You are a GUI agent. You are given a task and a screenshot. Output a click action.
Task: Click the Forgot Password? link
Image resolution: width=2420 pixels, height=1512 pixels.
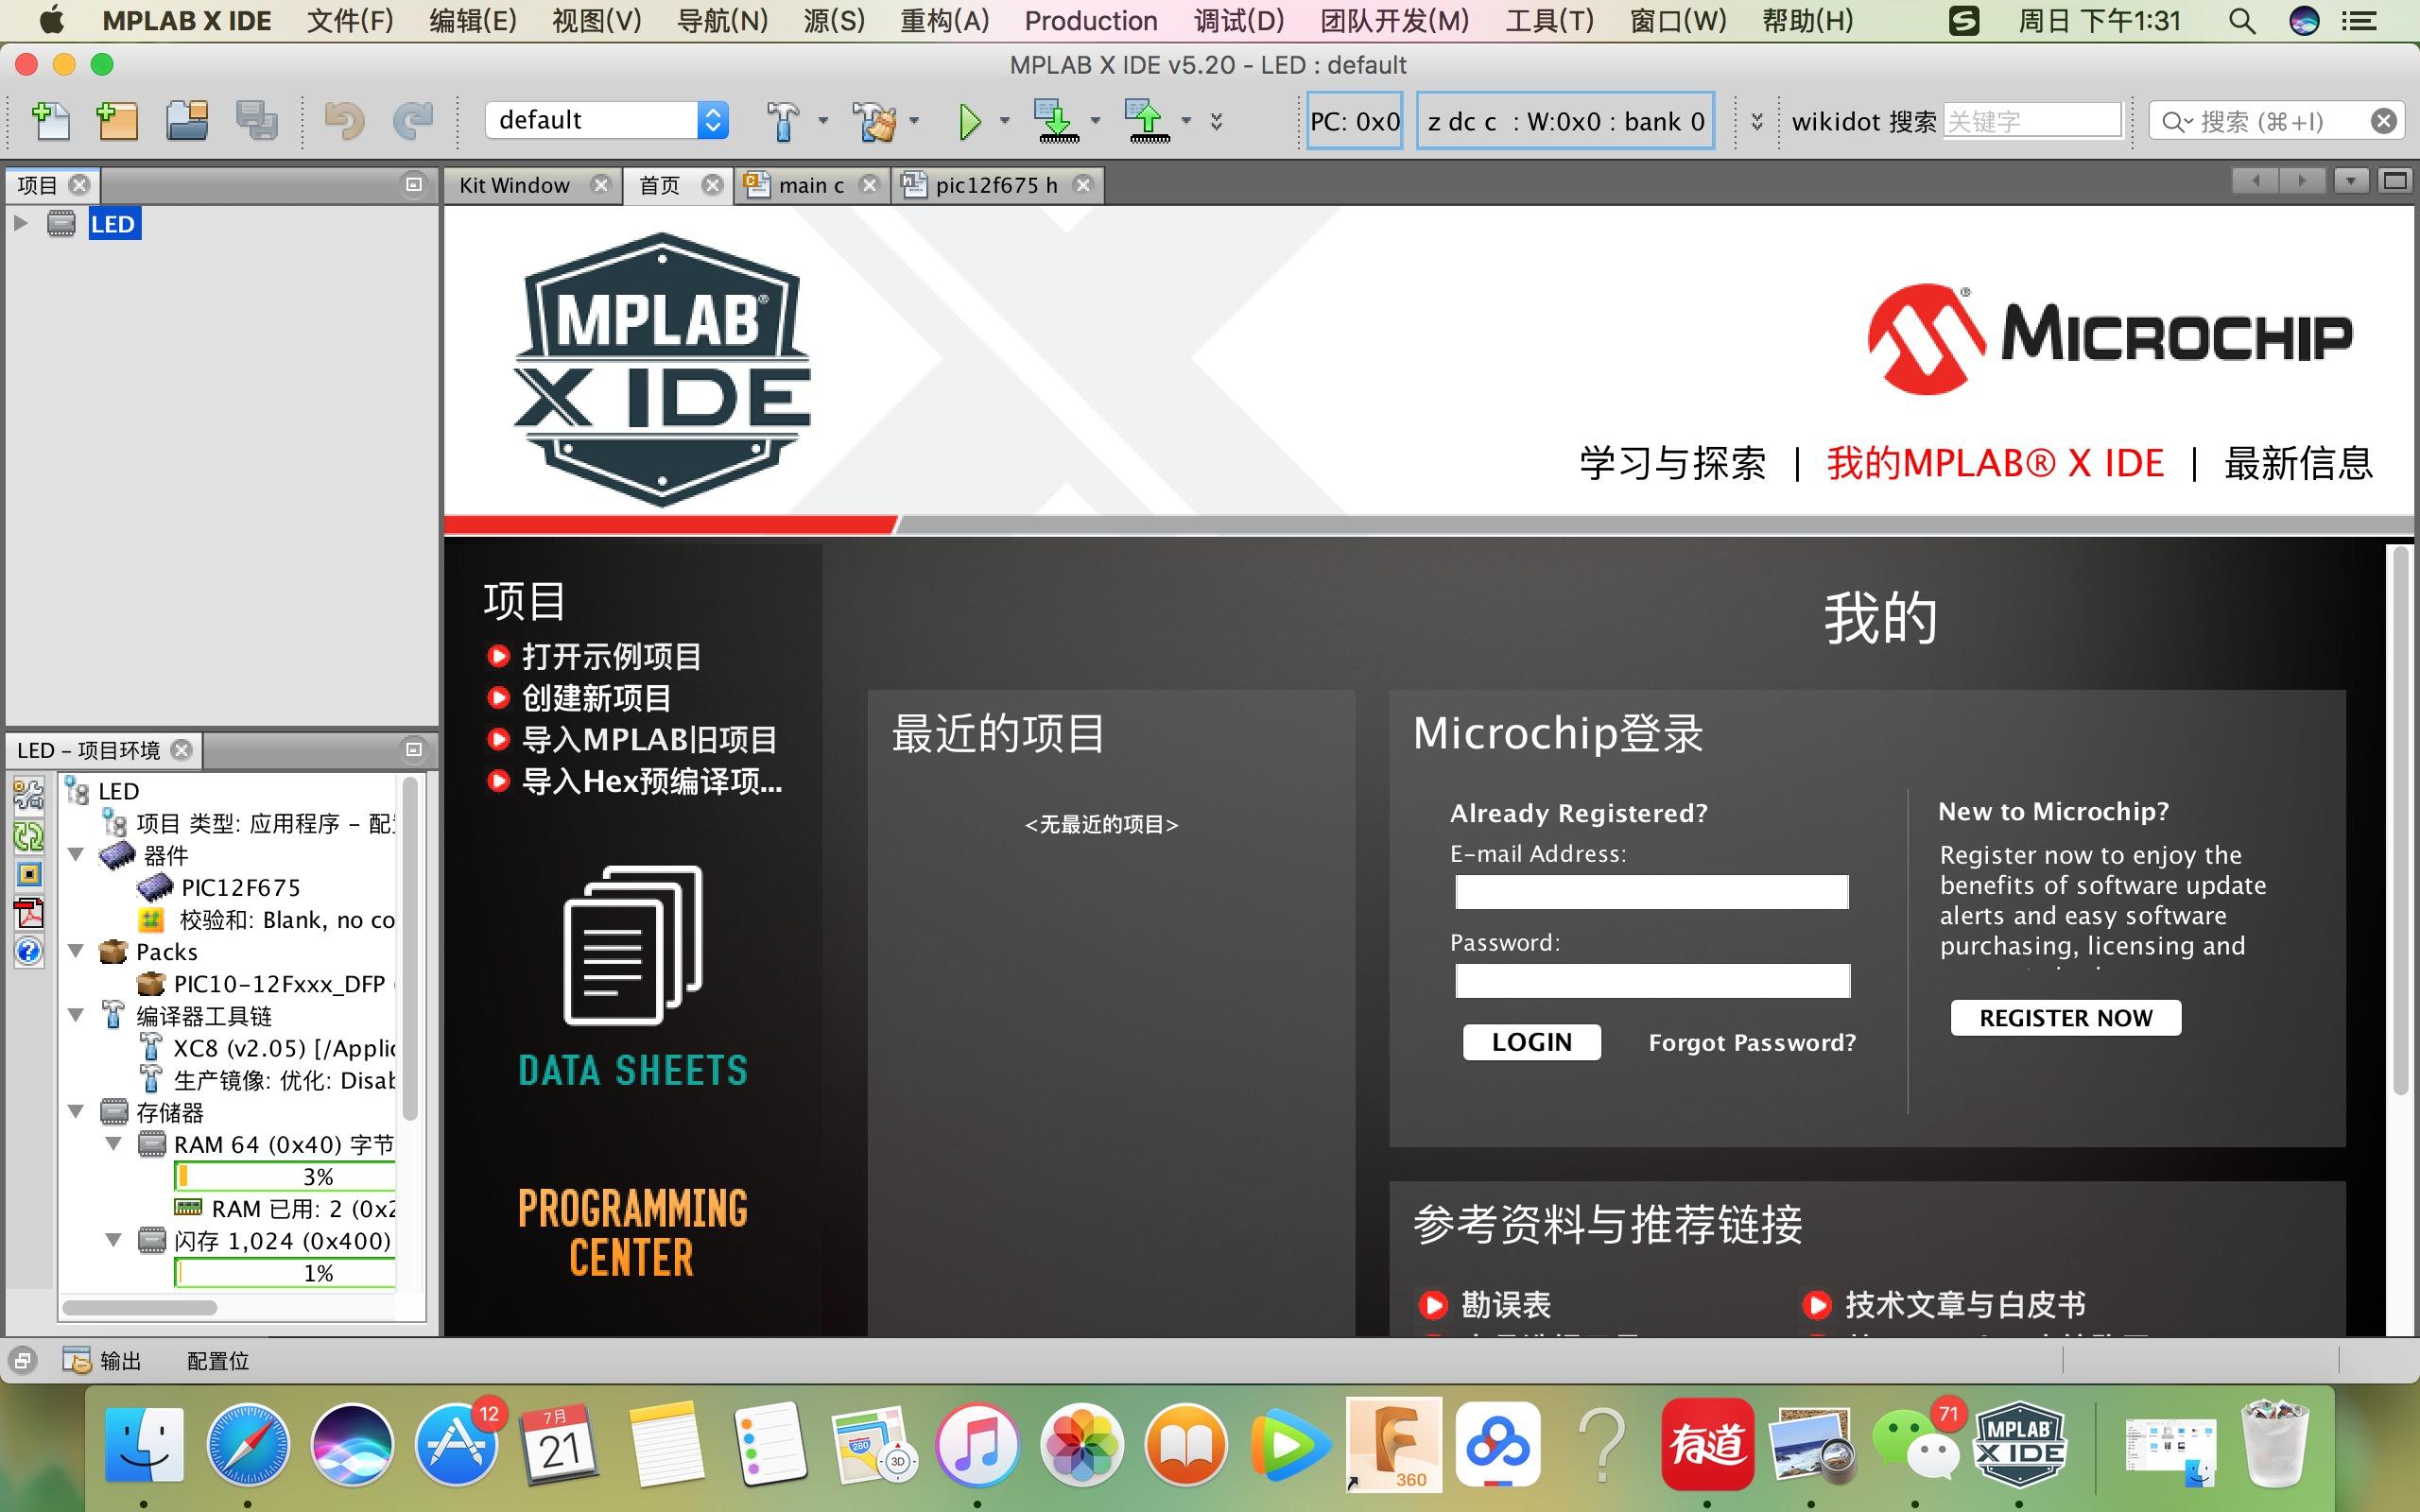pos(1752,1043)
